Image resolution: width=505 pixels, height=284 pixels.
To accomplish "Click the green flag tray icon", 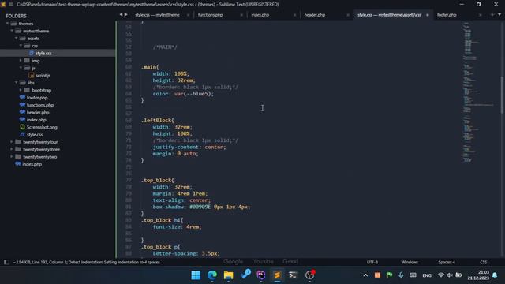I will point(389,275).
